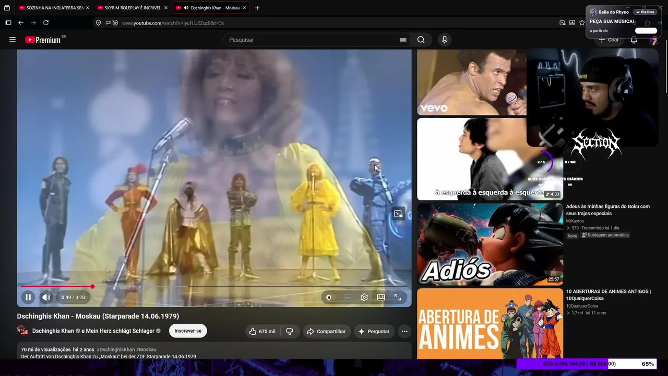Dislike the Moskau video
This screenshot has width=668, height=376.
pyautogui.click(x=290, y=331)
